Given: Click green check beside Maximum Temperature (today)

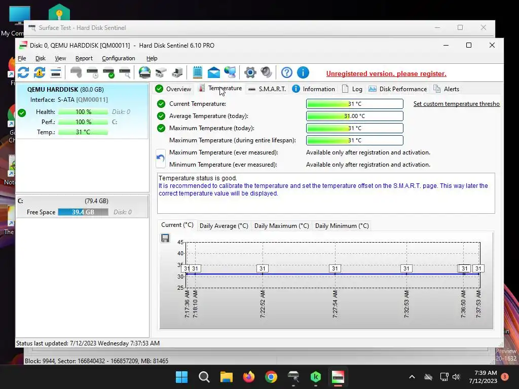Looking at the screenshot, I should pyautogui.click(x=161, y=128).
